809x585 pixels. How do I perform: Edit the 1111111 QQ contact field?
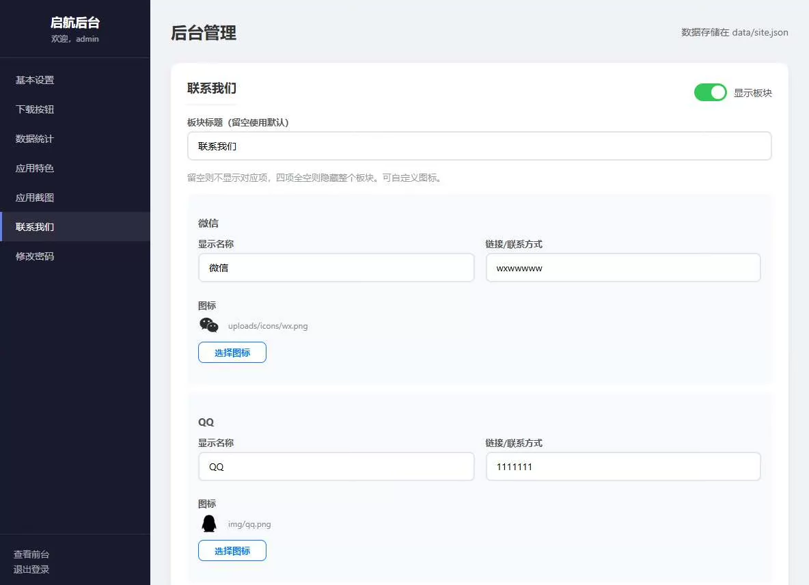tap(623, 466)
